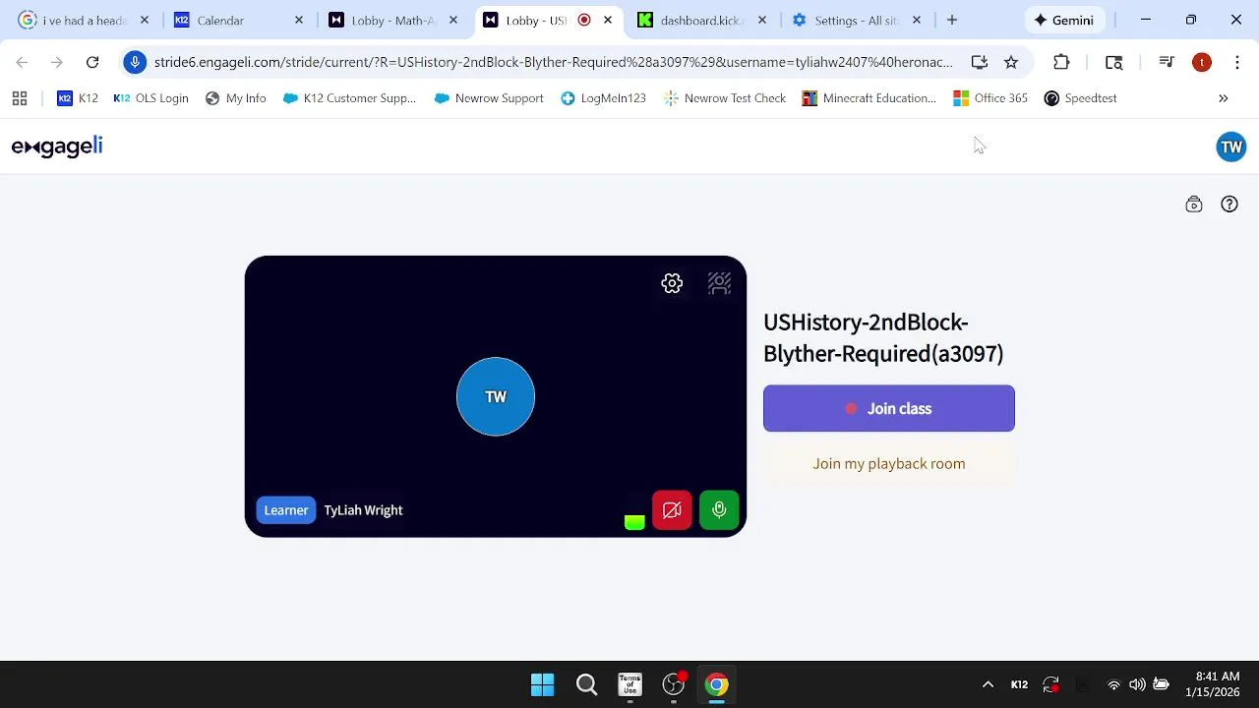
Task: Click the device test icon beside help
Action: tap(1194, 205)
